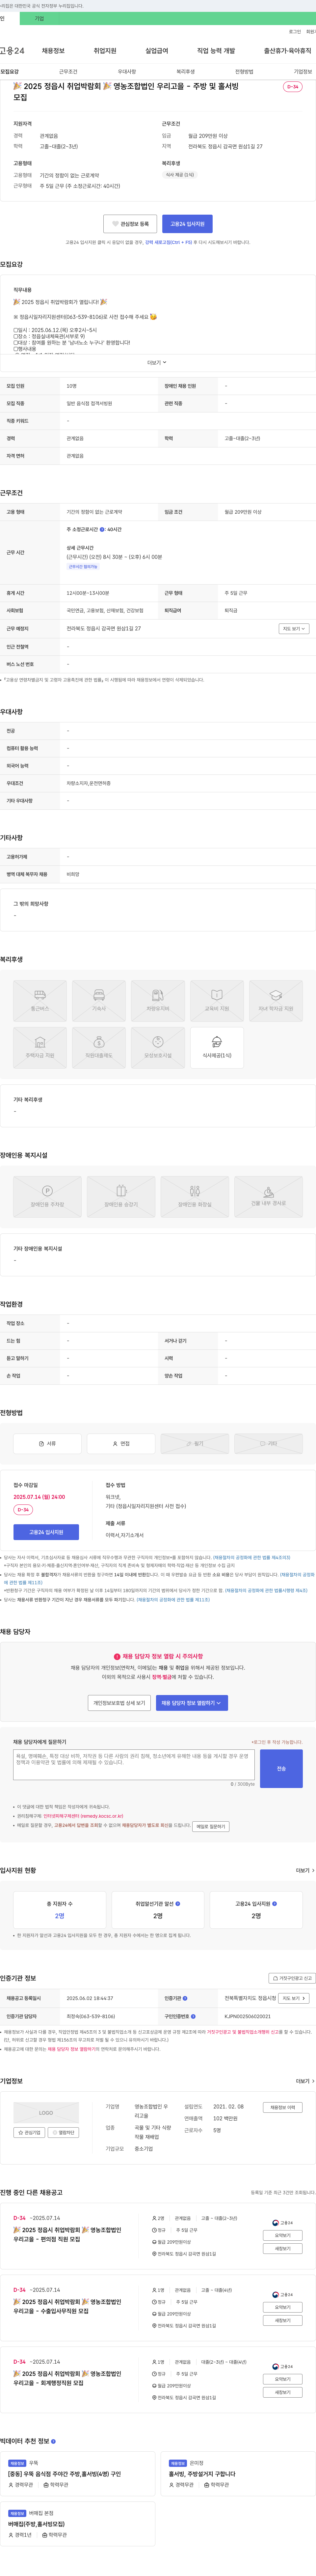The height and width of the screenshot is (2576, 316).
Task: Open 지도 보기 dropdown for 인증기관
Action: tap(294, 1998)
